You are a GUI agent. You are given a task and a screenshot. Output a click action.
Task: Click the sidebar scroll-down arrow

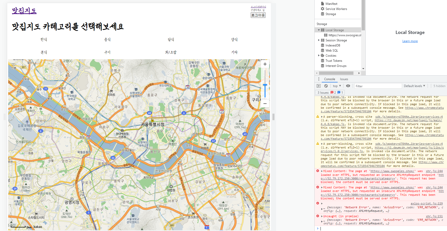pyautogui.click(x=363, y=69)
